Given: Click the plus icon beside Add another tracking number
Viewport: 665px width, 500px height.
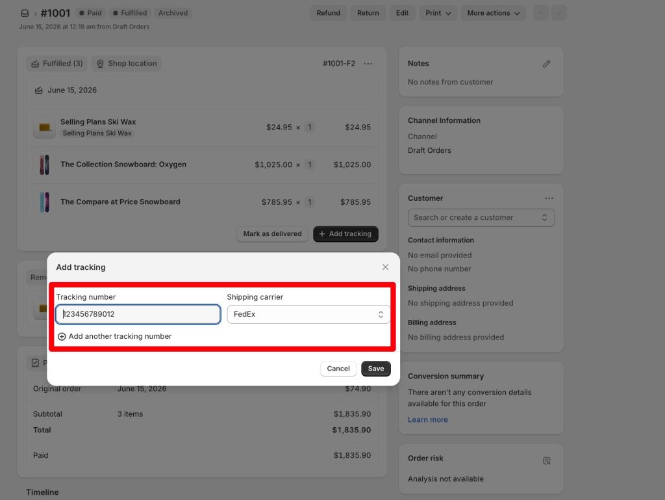Looking at the screenshot, I should pos(62,337).
